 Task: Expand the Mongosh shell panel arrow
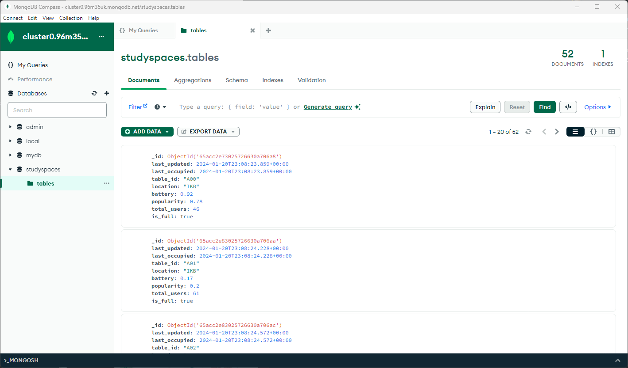(x=618, y=360)
